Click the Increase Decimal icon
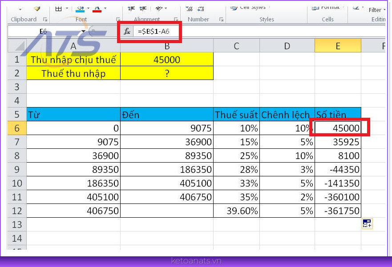Screen dimensions: 392x267 [189, 9]
